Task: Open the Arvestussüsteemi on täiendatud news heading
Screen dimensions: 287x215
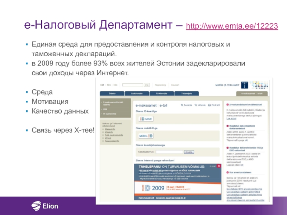Action: pos(245,105)
